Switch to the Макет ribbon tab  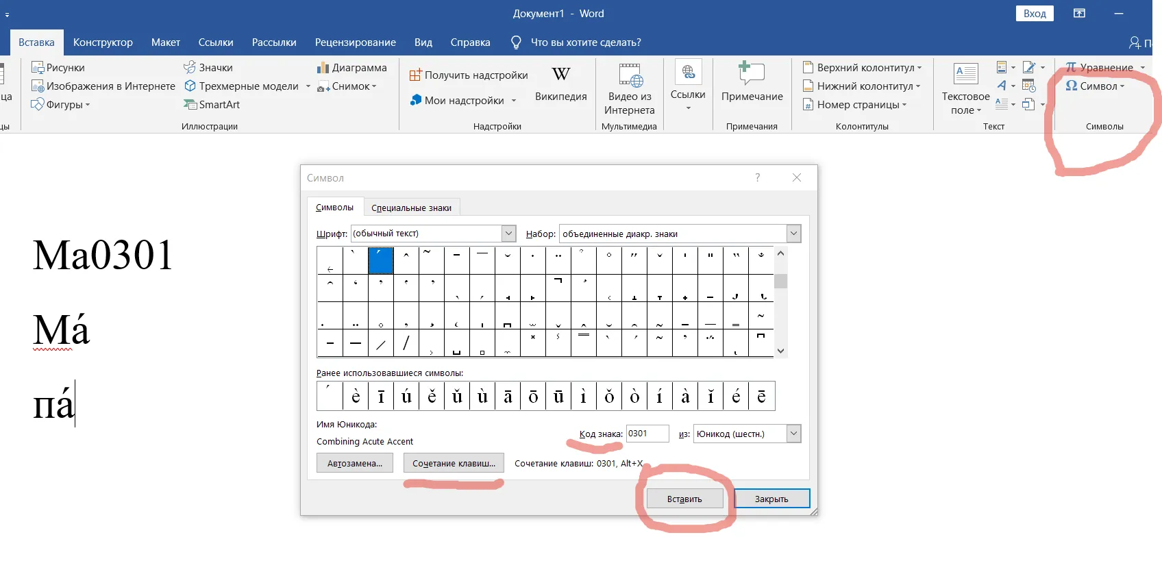tap(166, 42)
